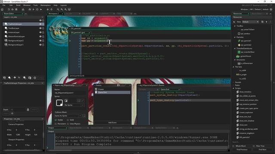
Task: Select the Create event in Events list
Action: (x=113, y=89)
